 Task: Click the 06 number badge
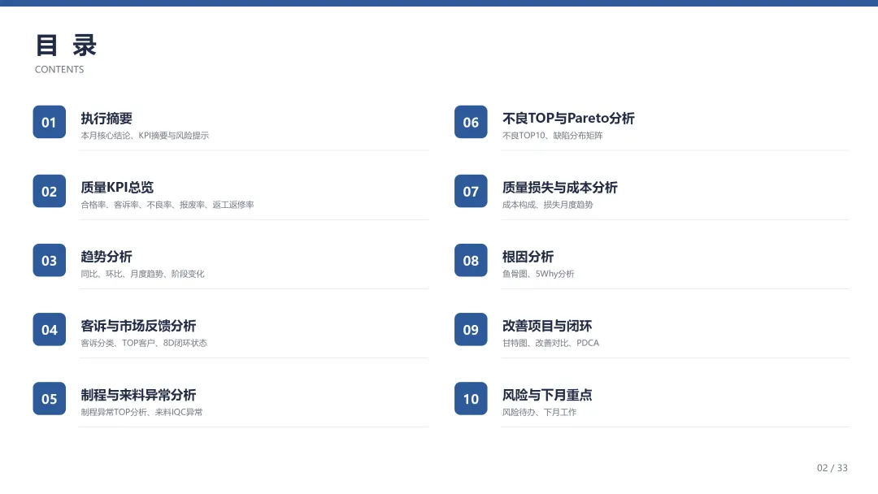[x=471, y=122]
